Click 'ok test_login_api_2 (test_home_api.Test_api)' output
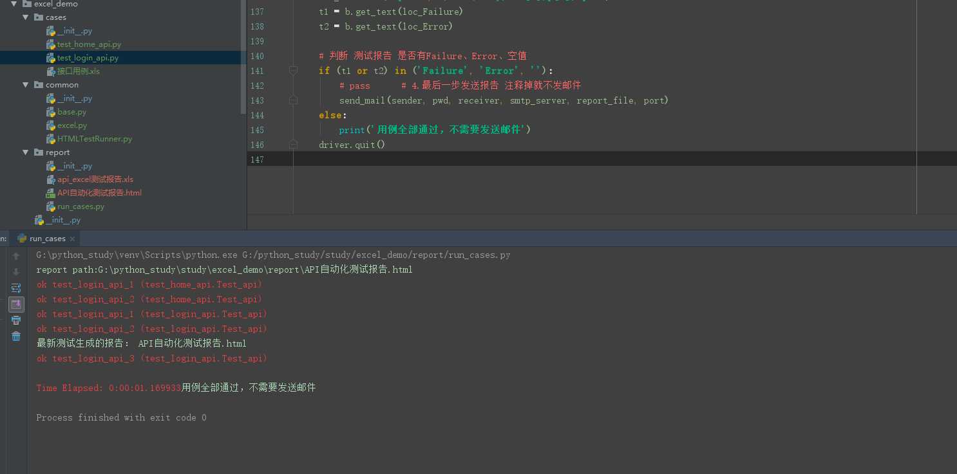 [149, 299]
